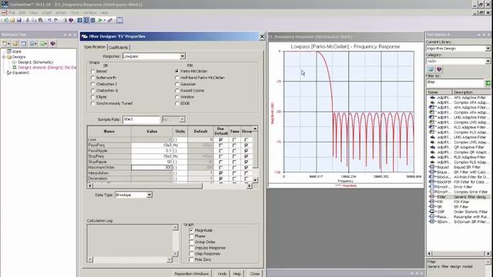This screenshot has width=493, height=277.
Task: Open the Current Library dropdown
Action: [488, 48]
